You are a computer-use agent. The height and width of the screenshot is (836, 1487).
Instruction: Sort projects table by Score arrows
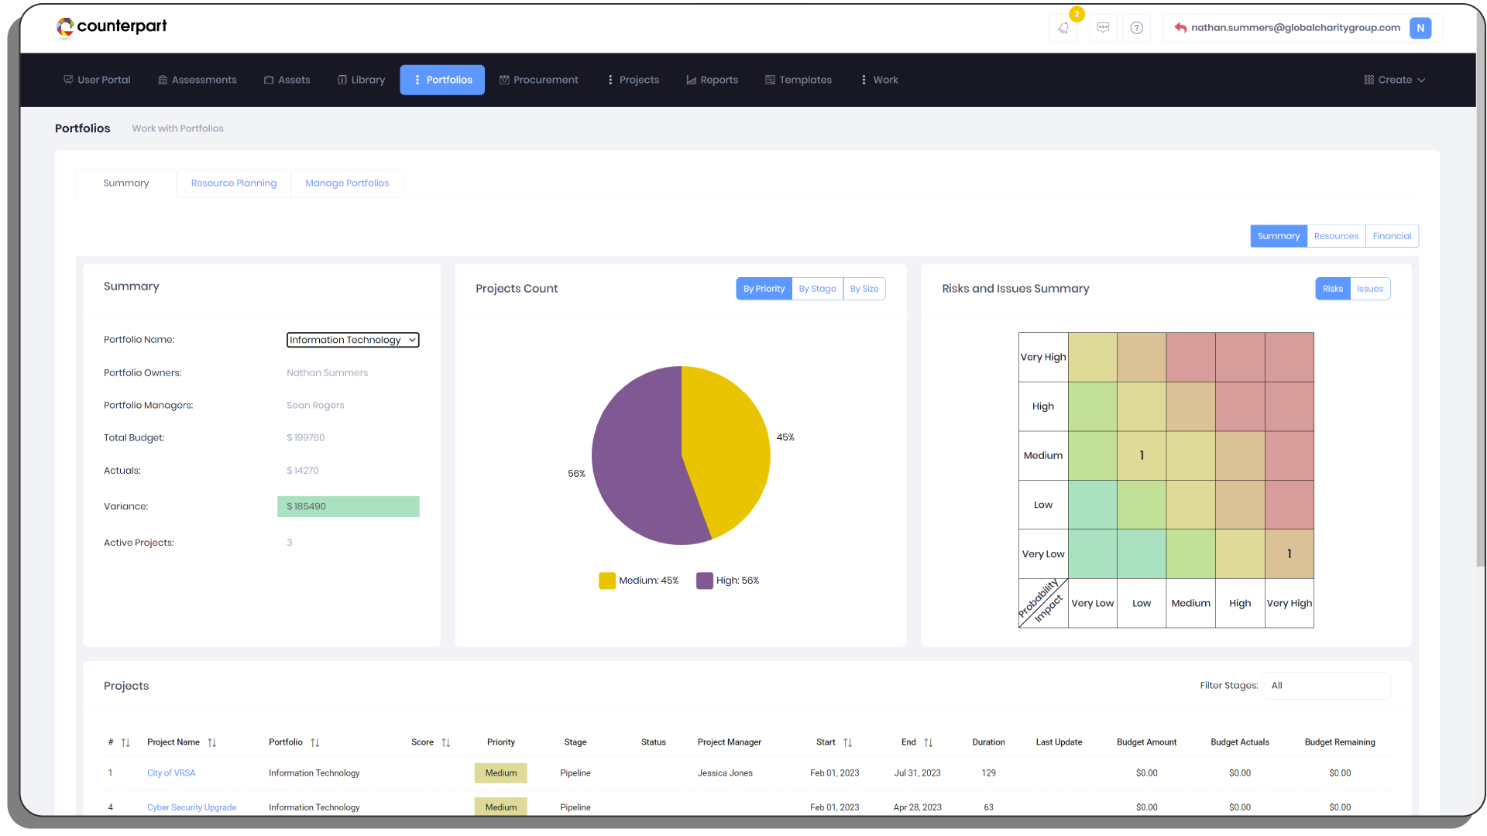446,742
